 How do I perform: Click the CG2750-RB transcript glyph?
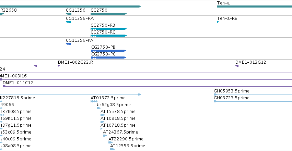(x=108, y=29)
